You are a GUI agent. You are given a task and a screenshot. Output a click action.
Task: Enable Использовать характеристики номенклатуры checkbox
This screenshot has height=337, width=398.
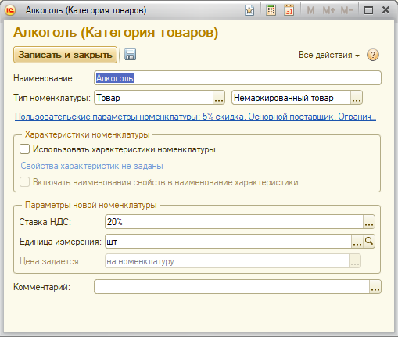click(x=24, y=149)
